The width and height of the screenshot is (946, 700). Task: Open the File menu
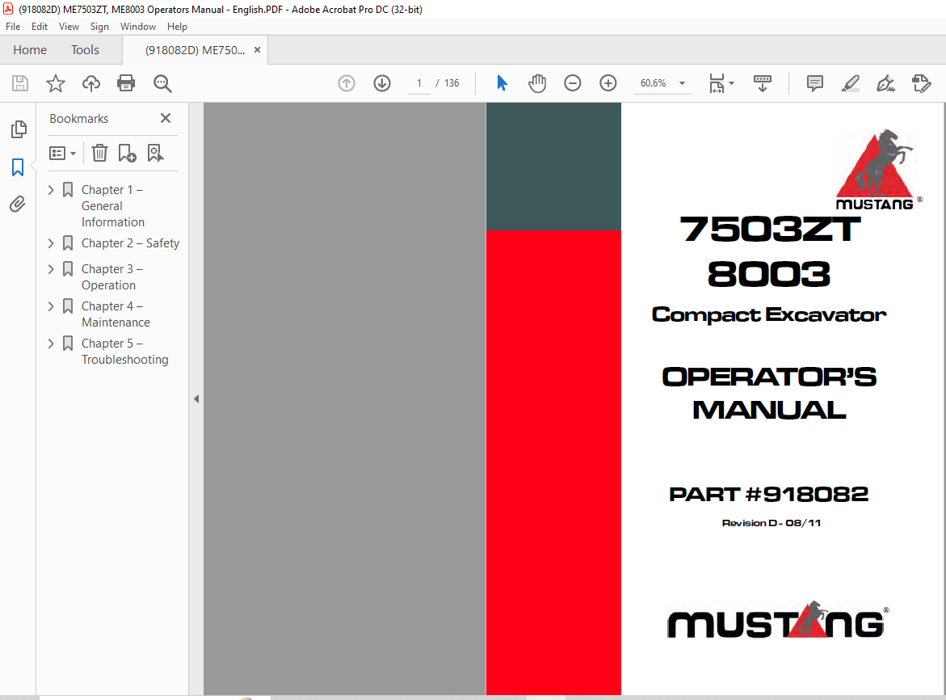(x=13, y=27)
